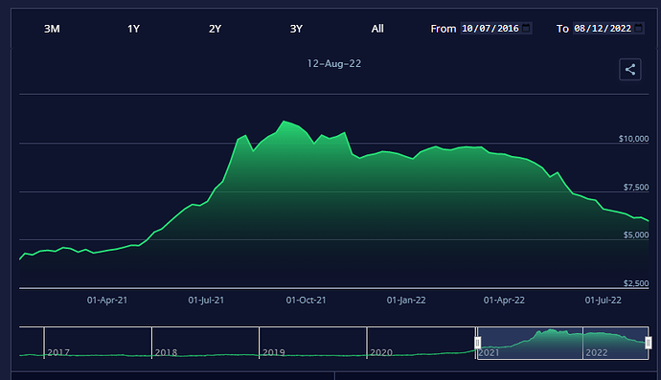
Task: Edit the From date field 10/07/2016
Action: [x=496, y=28]
